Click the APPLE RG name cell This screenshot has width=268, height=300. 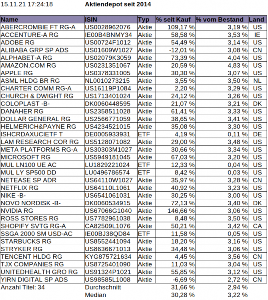[42, 73]
